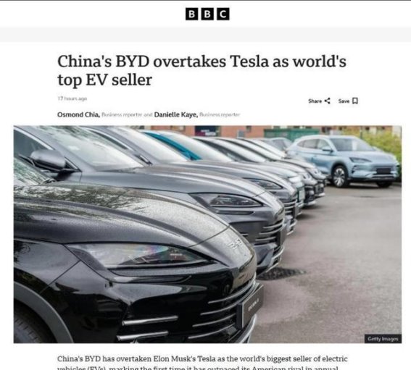Click Business reporter label beside Danielle Kaye
The image size is (411, 370).
(220, 114)
